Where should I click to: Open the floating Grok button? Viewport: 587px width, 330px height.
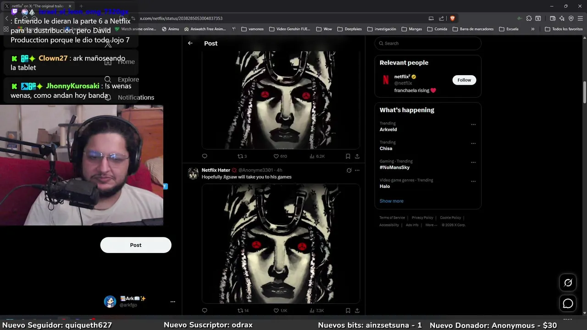coord(568,283)
